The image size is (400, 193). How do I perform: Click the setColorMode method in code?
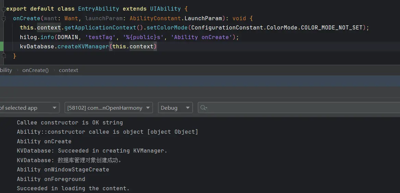tap(167, 28)
